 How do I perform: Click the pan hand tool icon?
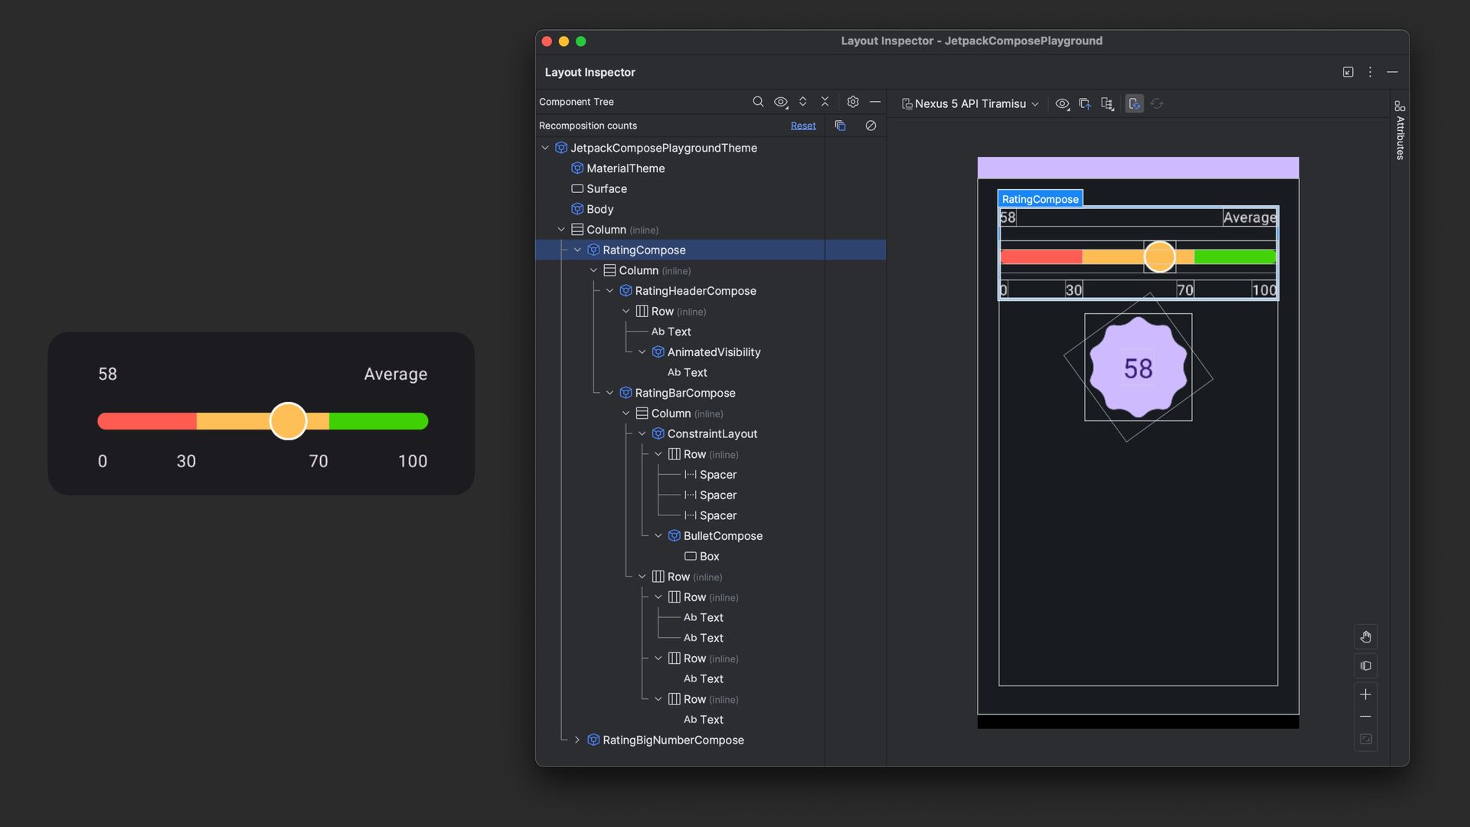click(x=1366, y=637)
